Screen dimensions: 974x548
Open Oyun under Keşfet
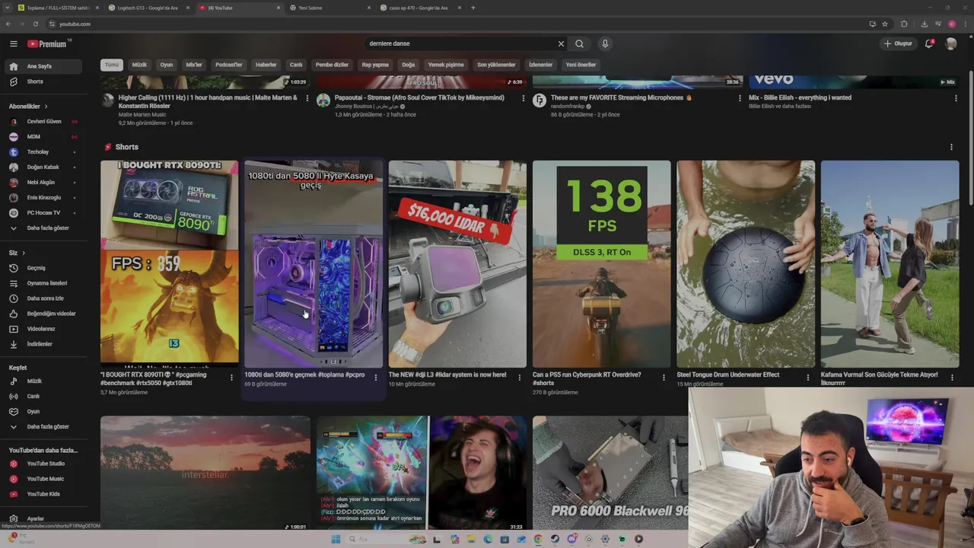pyautogui.click(x=44, y=412)
